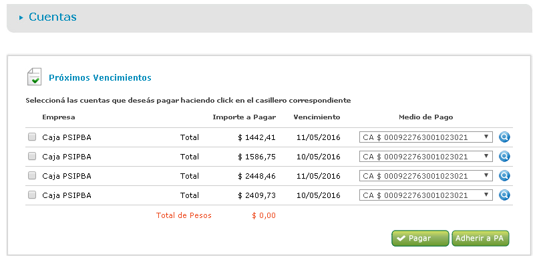Image resolution: width=541 pixels, height=260 pixels.
Task: Tick checkbox for $ 1586,75 bill
Action: click(x=32, y=157)
